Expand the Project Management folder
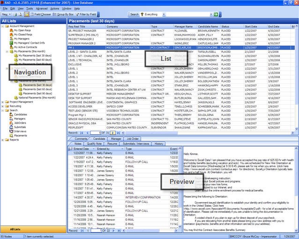 point(2,101)
